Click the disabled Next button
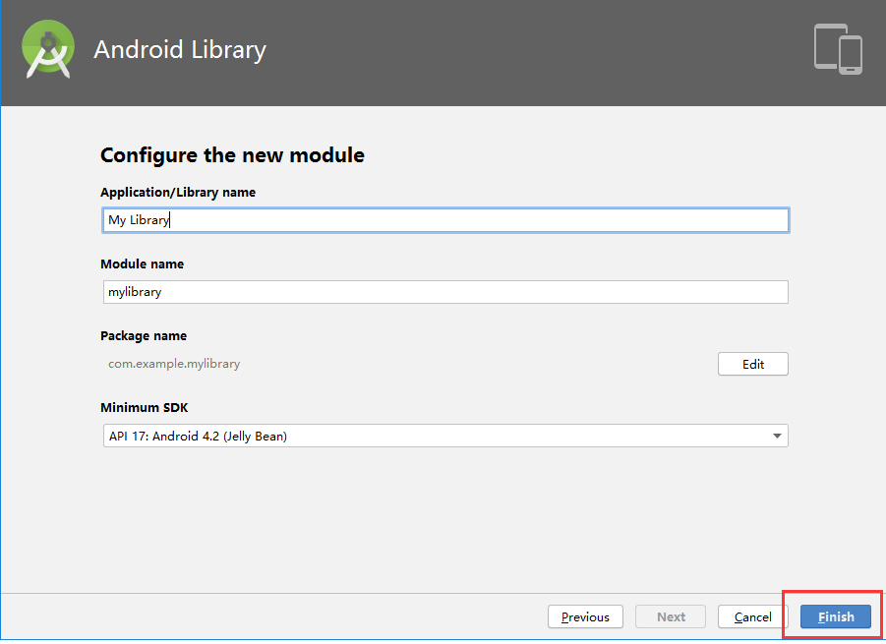 pyautogui.click(x=671, y=616)
